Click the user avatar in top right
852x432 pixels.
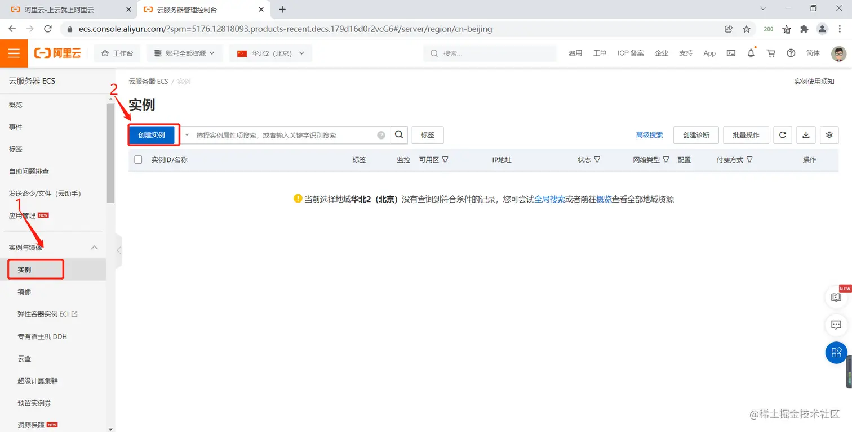pyautogui.click(x=839, y=53)
